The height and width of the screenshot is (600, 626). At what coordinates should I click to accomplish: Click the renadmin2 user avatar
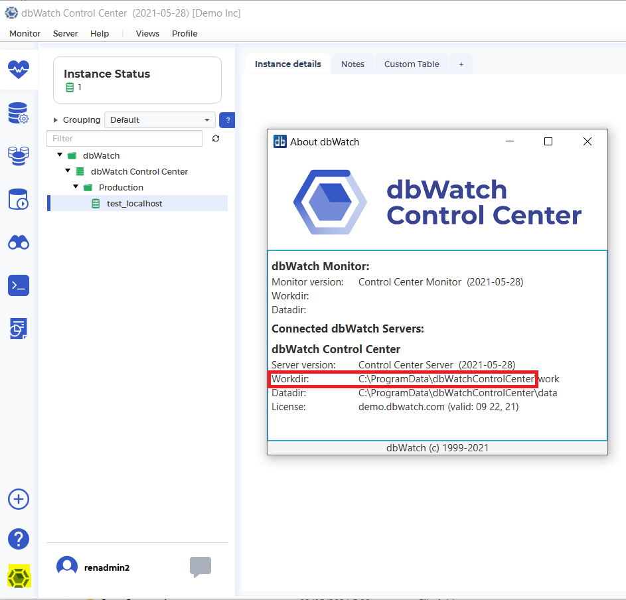pos(67,566)
